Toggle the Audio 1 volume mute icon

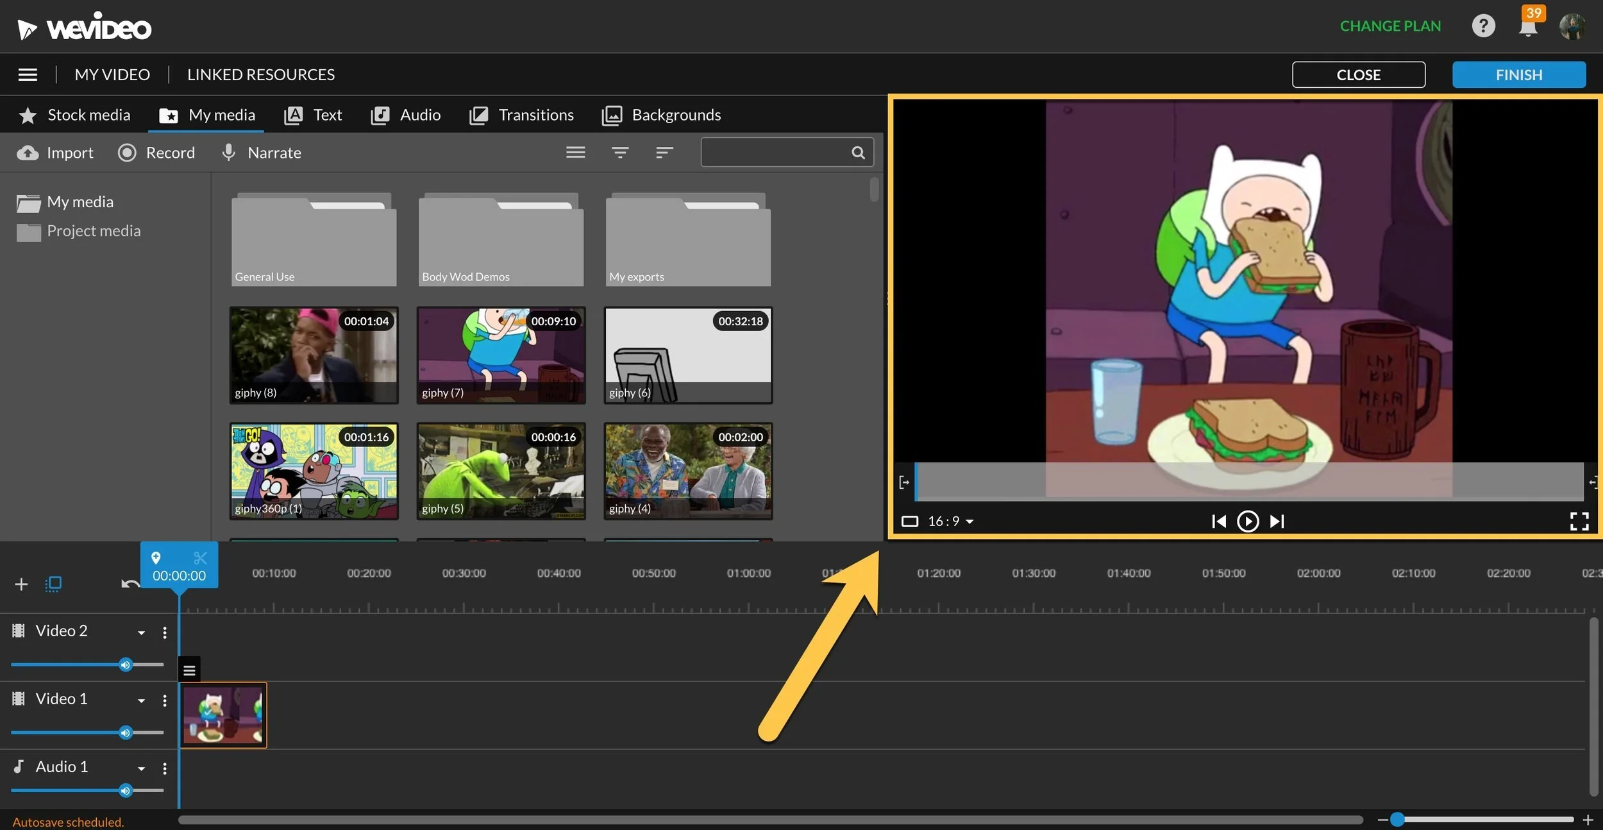(x=126, y=790)
